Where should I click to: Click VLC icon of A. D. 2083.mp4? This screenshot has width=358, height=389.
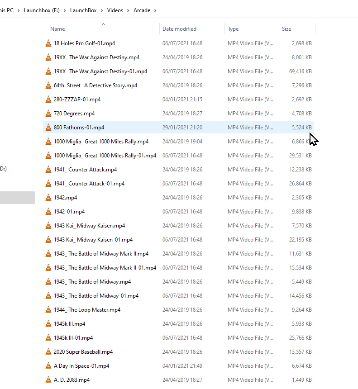click(48, 380)
